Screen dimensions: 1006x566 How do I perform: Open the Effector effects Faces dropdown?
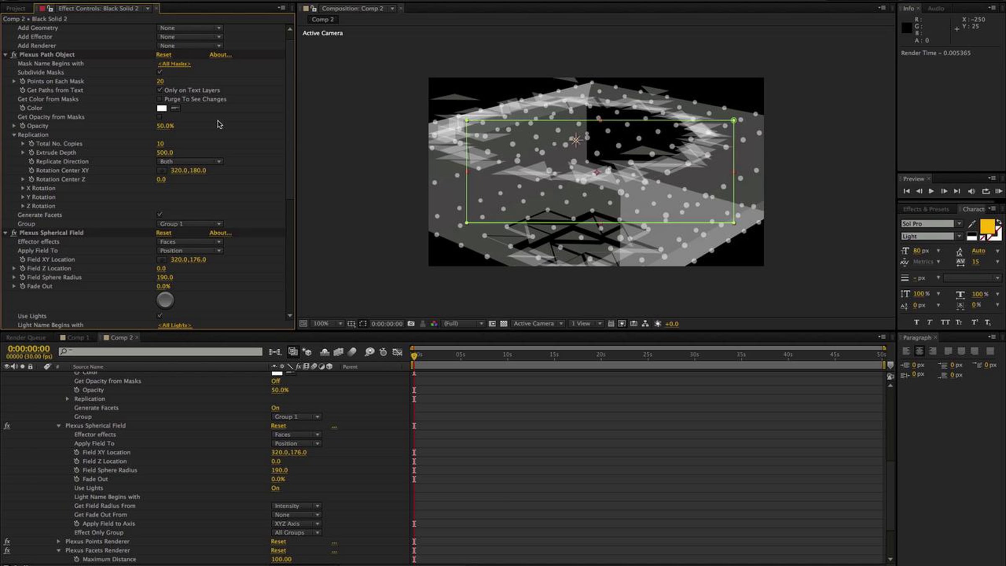[x=190, y=241]
